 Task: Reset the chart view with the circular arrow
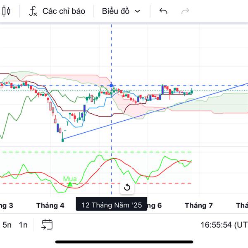pos(127,187)
